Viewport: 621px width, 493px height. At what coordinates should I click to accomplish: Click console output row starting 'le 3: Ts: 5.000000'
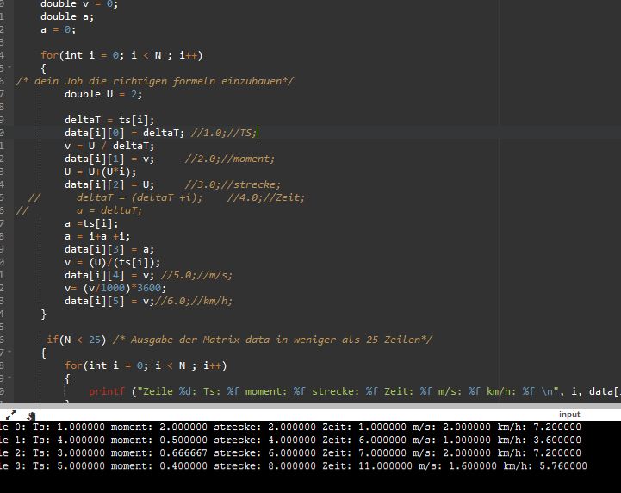294,466
